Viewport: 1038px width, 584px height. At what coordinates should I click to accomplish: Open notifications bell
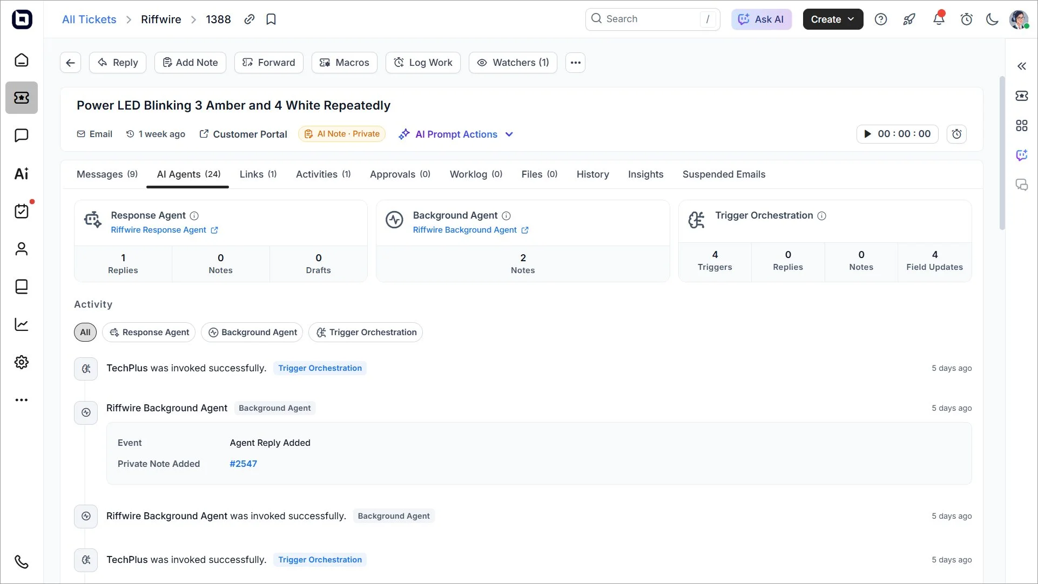(939, 19)
